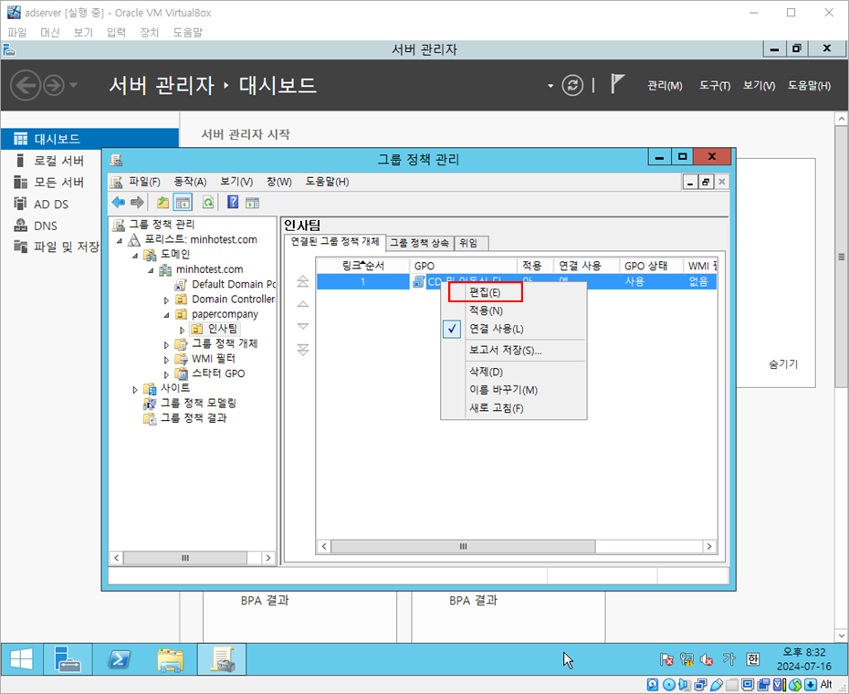The width and height of the screenshot is (849, 694).
Task: Click the horizontal scrollbar in GPO list
Action: (463, 546)
